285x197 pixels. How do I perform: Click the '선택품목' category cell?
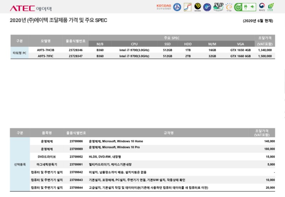click(20, 164)
